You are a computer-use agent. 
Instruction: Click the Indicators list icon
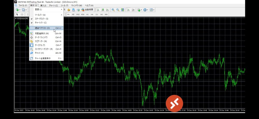pyautogui.click(x=139, y=10)
